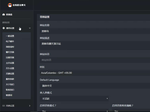The height and width of the screenshot is (112, 150).
Task: Open the Default Language selector
Action: coord(95,86)
